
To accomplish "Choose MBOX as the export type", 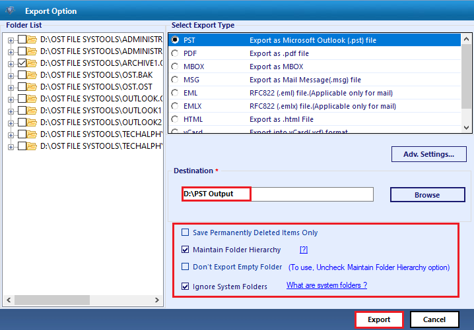I will [175, 67].
